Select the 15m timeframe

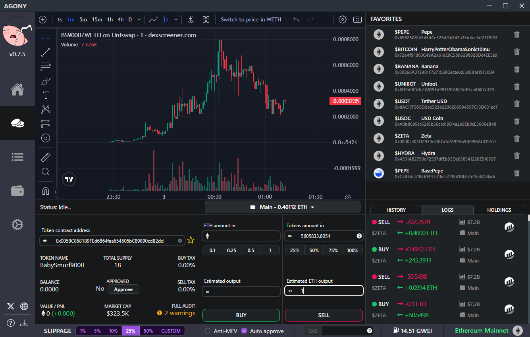pyautogui.click(x=97, y=19)
